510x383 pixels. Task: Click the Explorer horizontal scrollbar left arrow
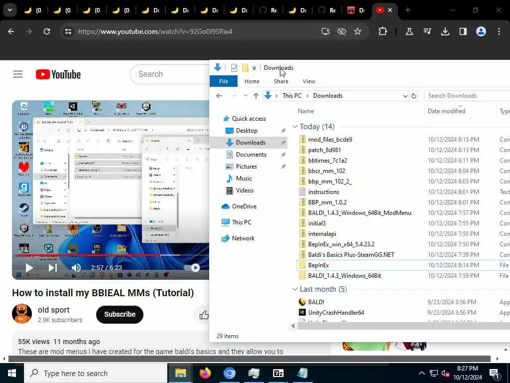point(293,326)
